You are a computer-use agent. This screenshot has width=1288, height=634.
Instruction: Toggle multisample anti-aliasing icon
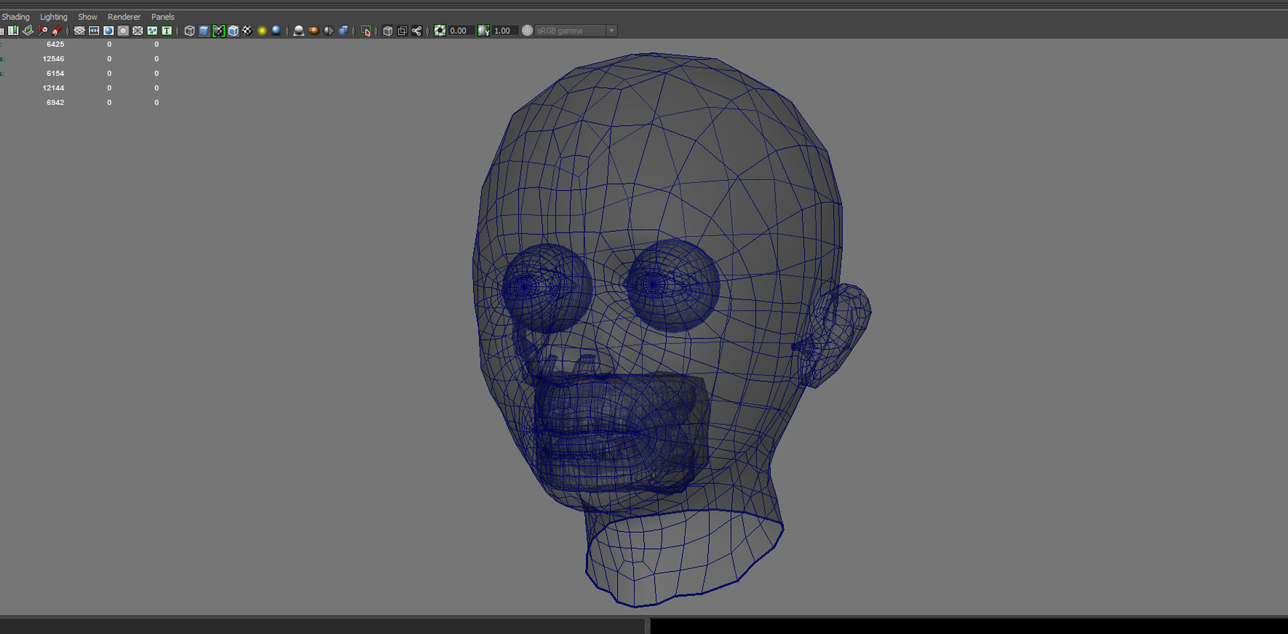328,31
